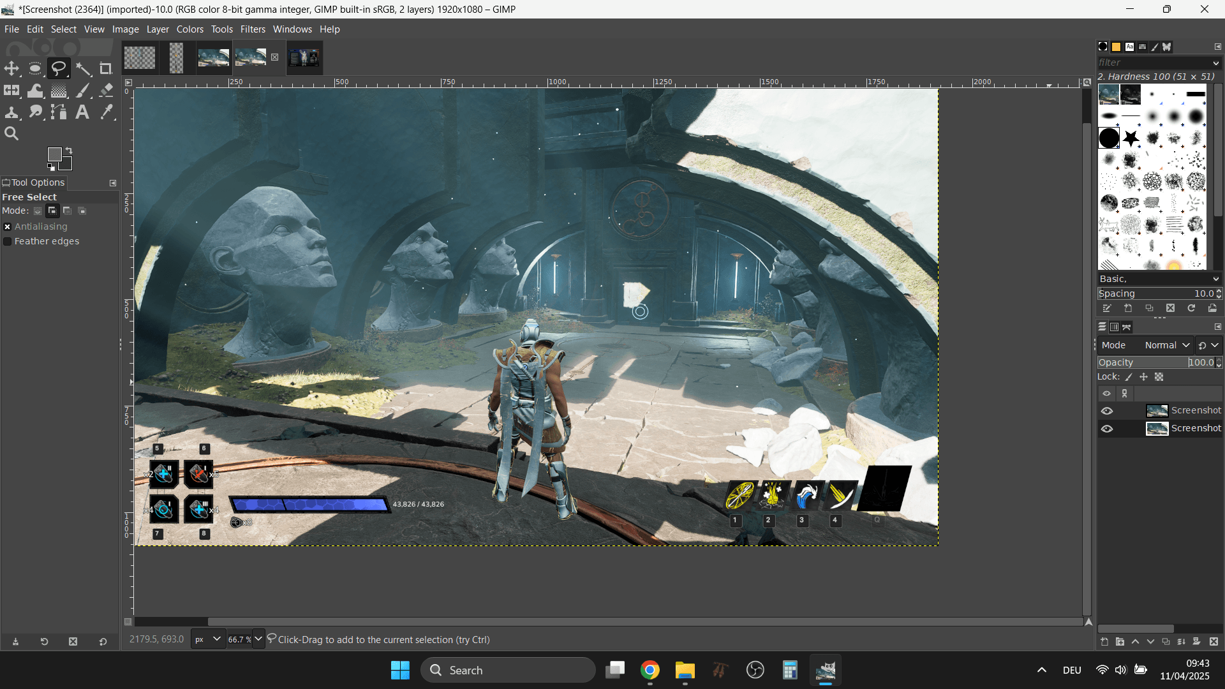Click the foreground color swatch

[55, 154]
